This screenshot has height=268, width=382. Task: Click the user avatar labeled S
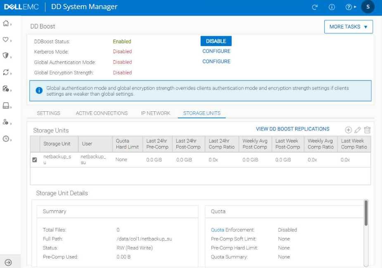click(x=368, y=7)
